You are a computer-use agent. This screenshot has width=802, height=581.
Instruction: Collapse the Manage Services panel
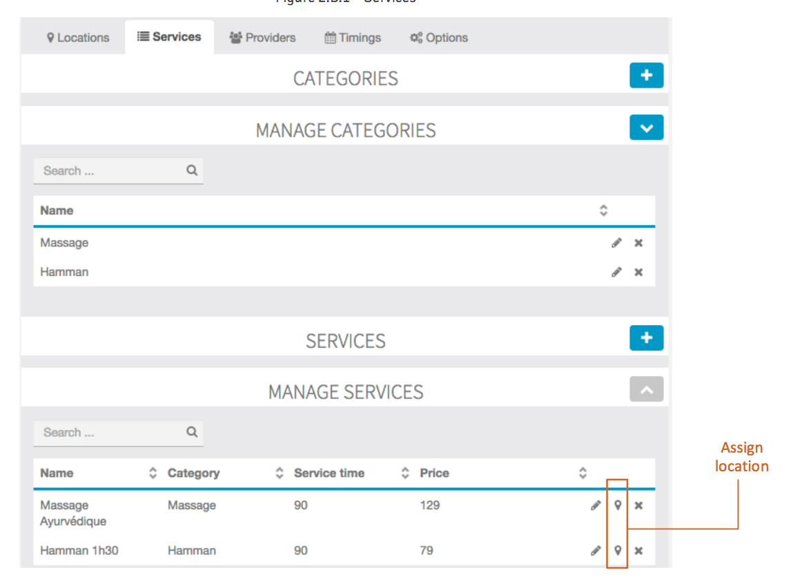tap(646, 389)
